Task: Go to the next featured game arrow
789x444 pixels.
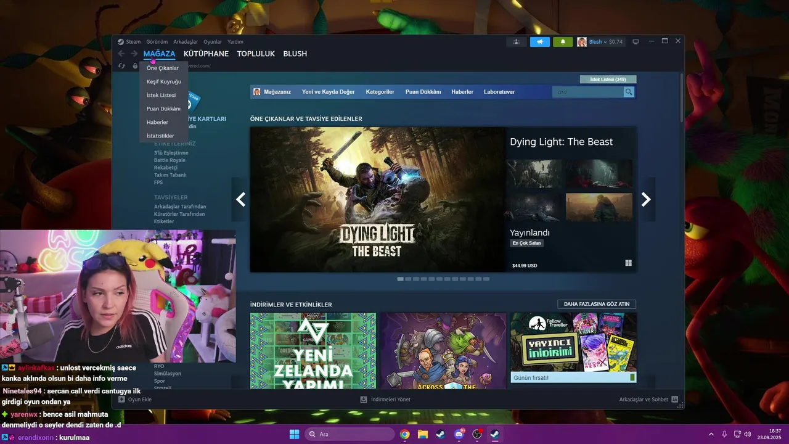Action: 646,199
